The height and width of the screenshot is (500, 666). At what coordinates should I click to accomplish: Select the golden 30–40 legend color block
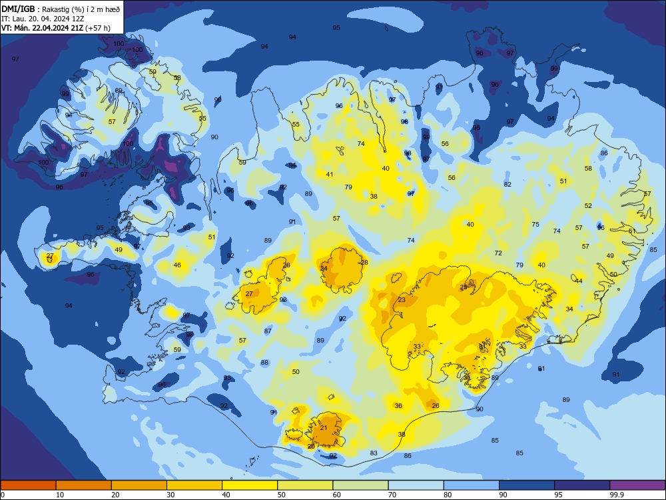194,485
